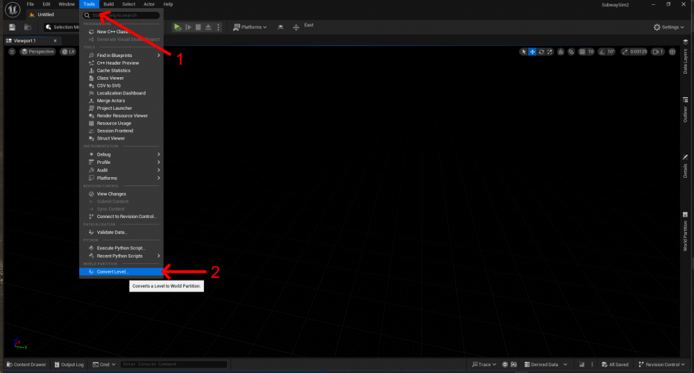Click the Output Log button
The image size is (694, 373).
pyautogui.click(x=69, y=364)
